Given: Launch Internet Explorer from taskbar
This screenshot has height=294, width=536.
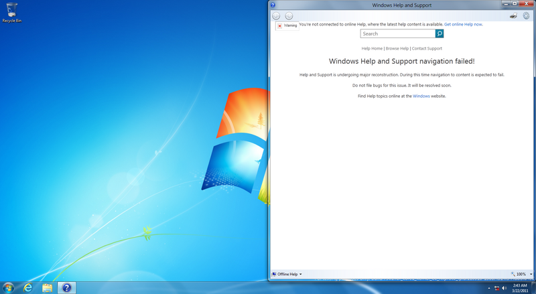Looking at the screenshot, I should click(x=27, y=288).
